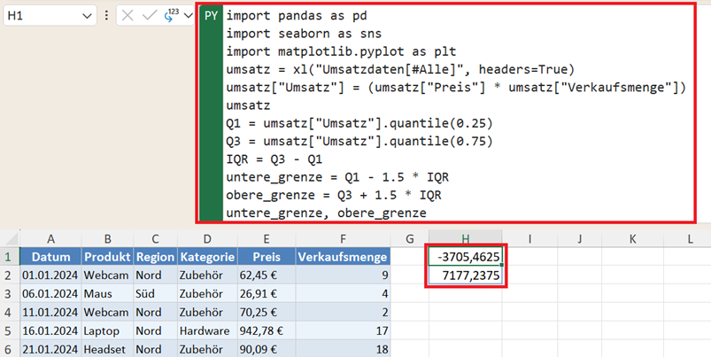Click the cell containing Laptop
Screen dimensions: 711x357
(107, 331)
